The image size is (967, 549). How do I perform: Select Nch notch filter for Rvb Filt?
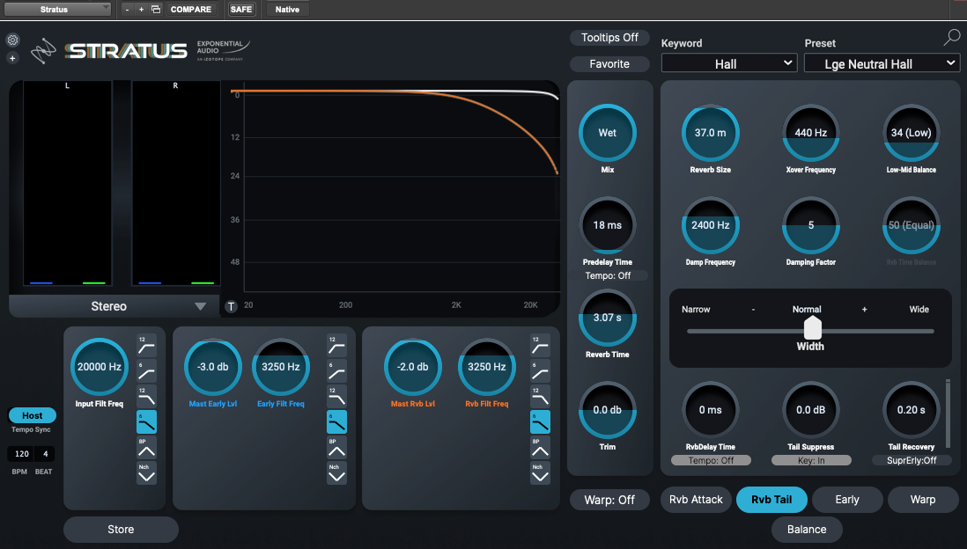[x=540, y=473]
